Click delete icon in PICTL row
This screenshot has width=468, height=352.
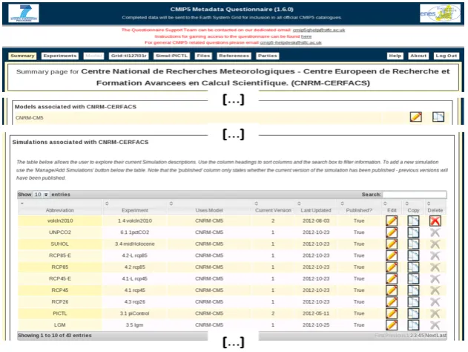435,313
